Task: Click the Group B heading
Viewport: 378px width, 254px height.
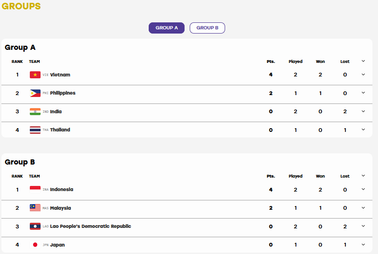Action: pos(20,162)
